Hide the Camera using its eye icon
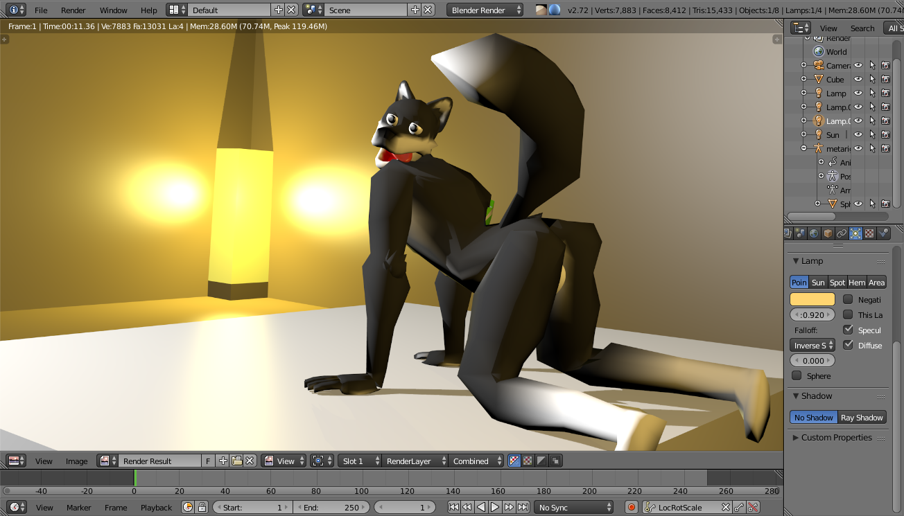The width and height of the screenshot is (904, 516). pyautogui.click(x=858, y=66)
